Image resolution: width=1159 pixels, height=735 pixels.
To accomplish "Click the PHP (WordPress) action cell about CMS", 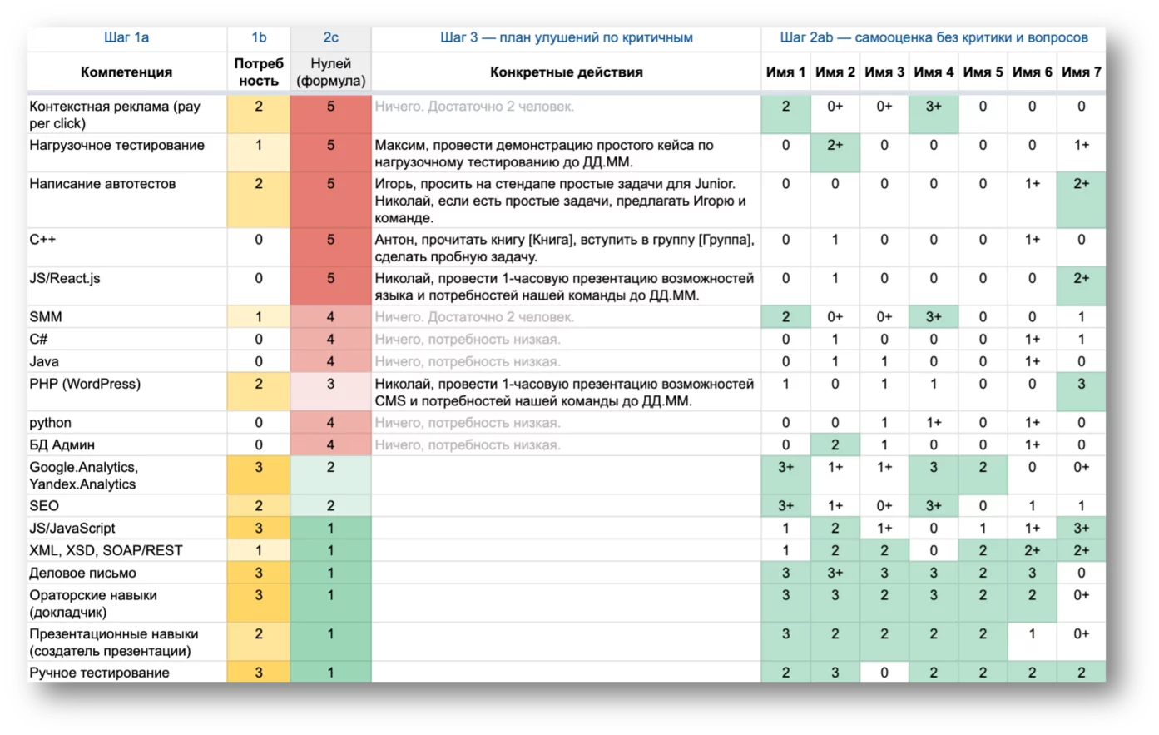I will click(x=566, y=391).
